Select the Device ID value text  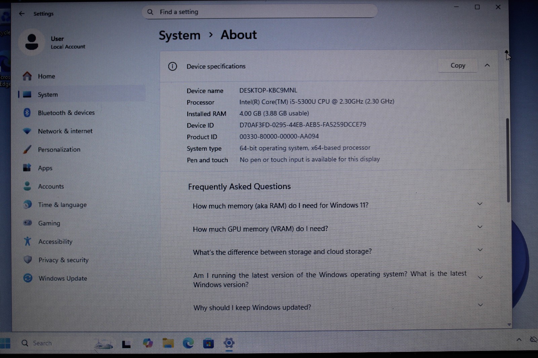303,125
